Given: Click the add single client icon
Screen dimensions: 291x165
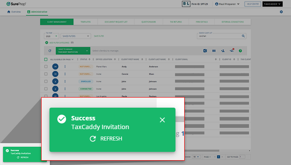Looking at the screenshot, I should point(223,51).
